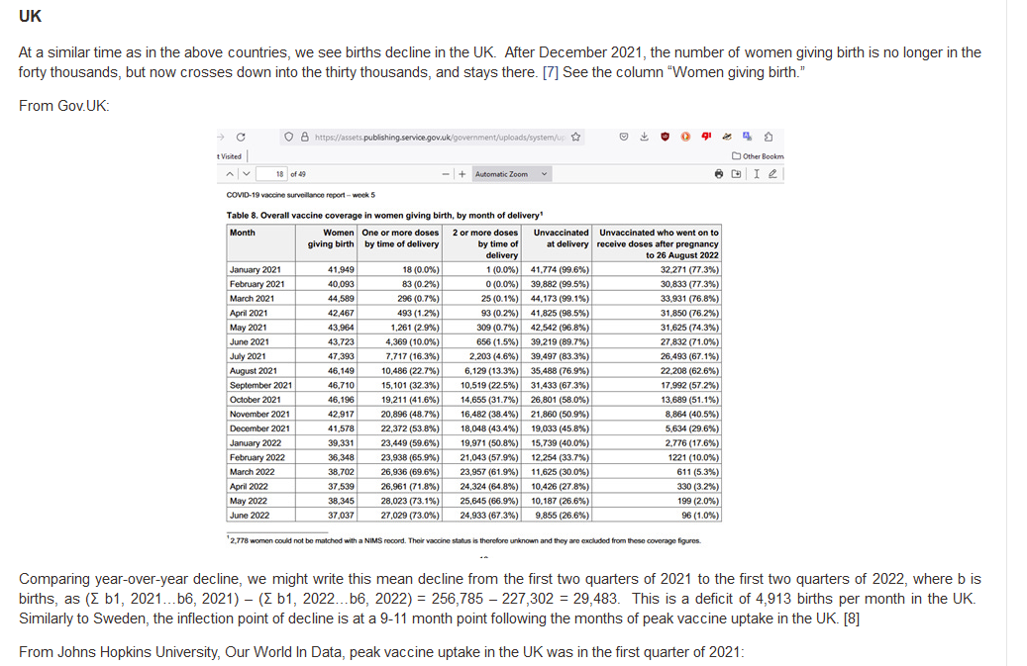Click the '2,778 women could not be matched' footnote

(x=463, y=540)
